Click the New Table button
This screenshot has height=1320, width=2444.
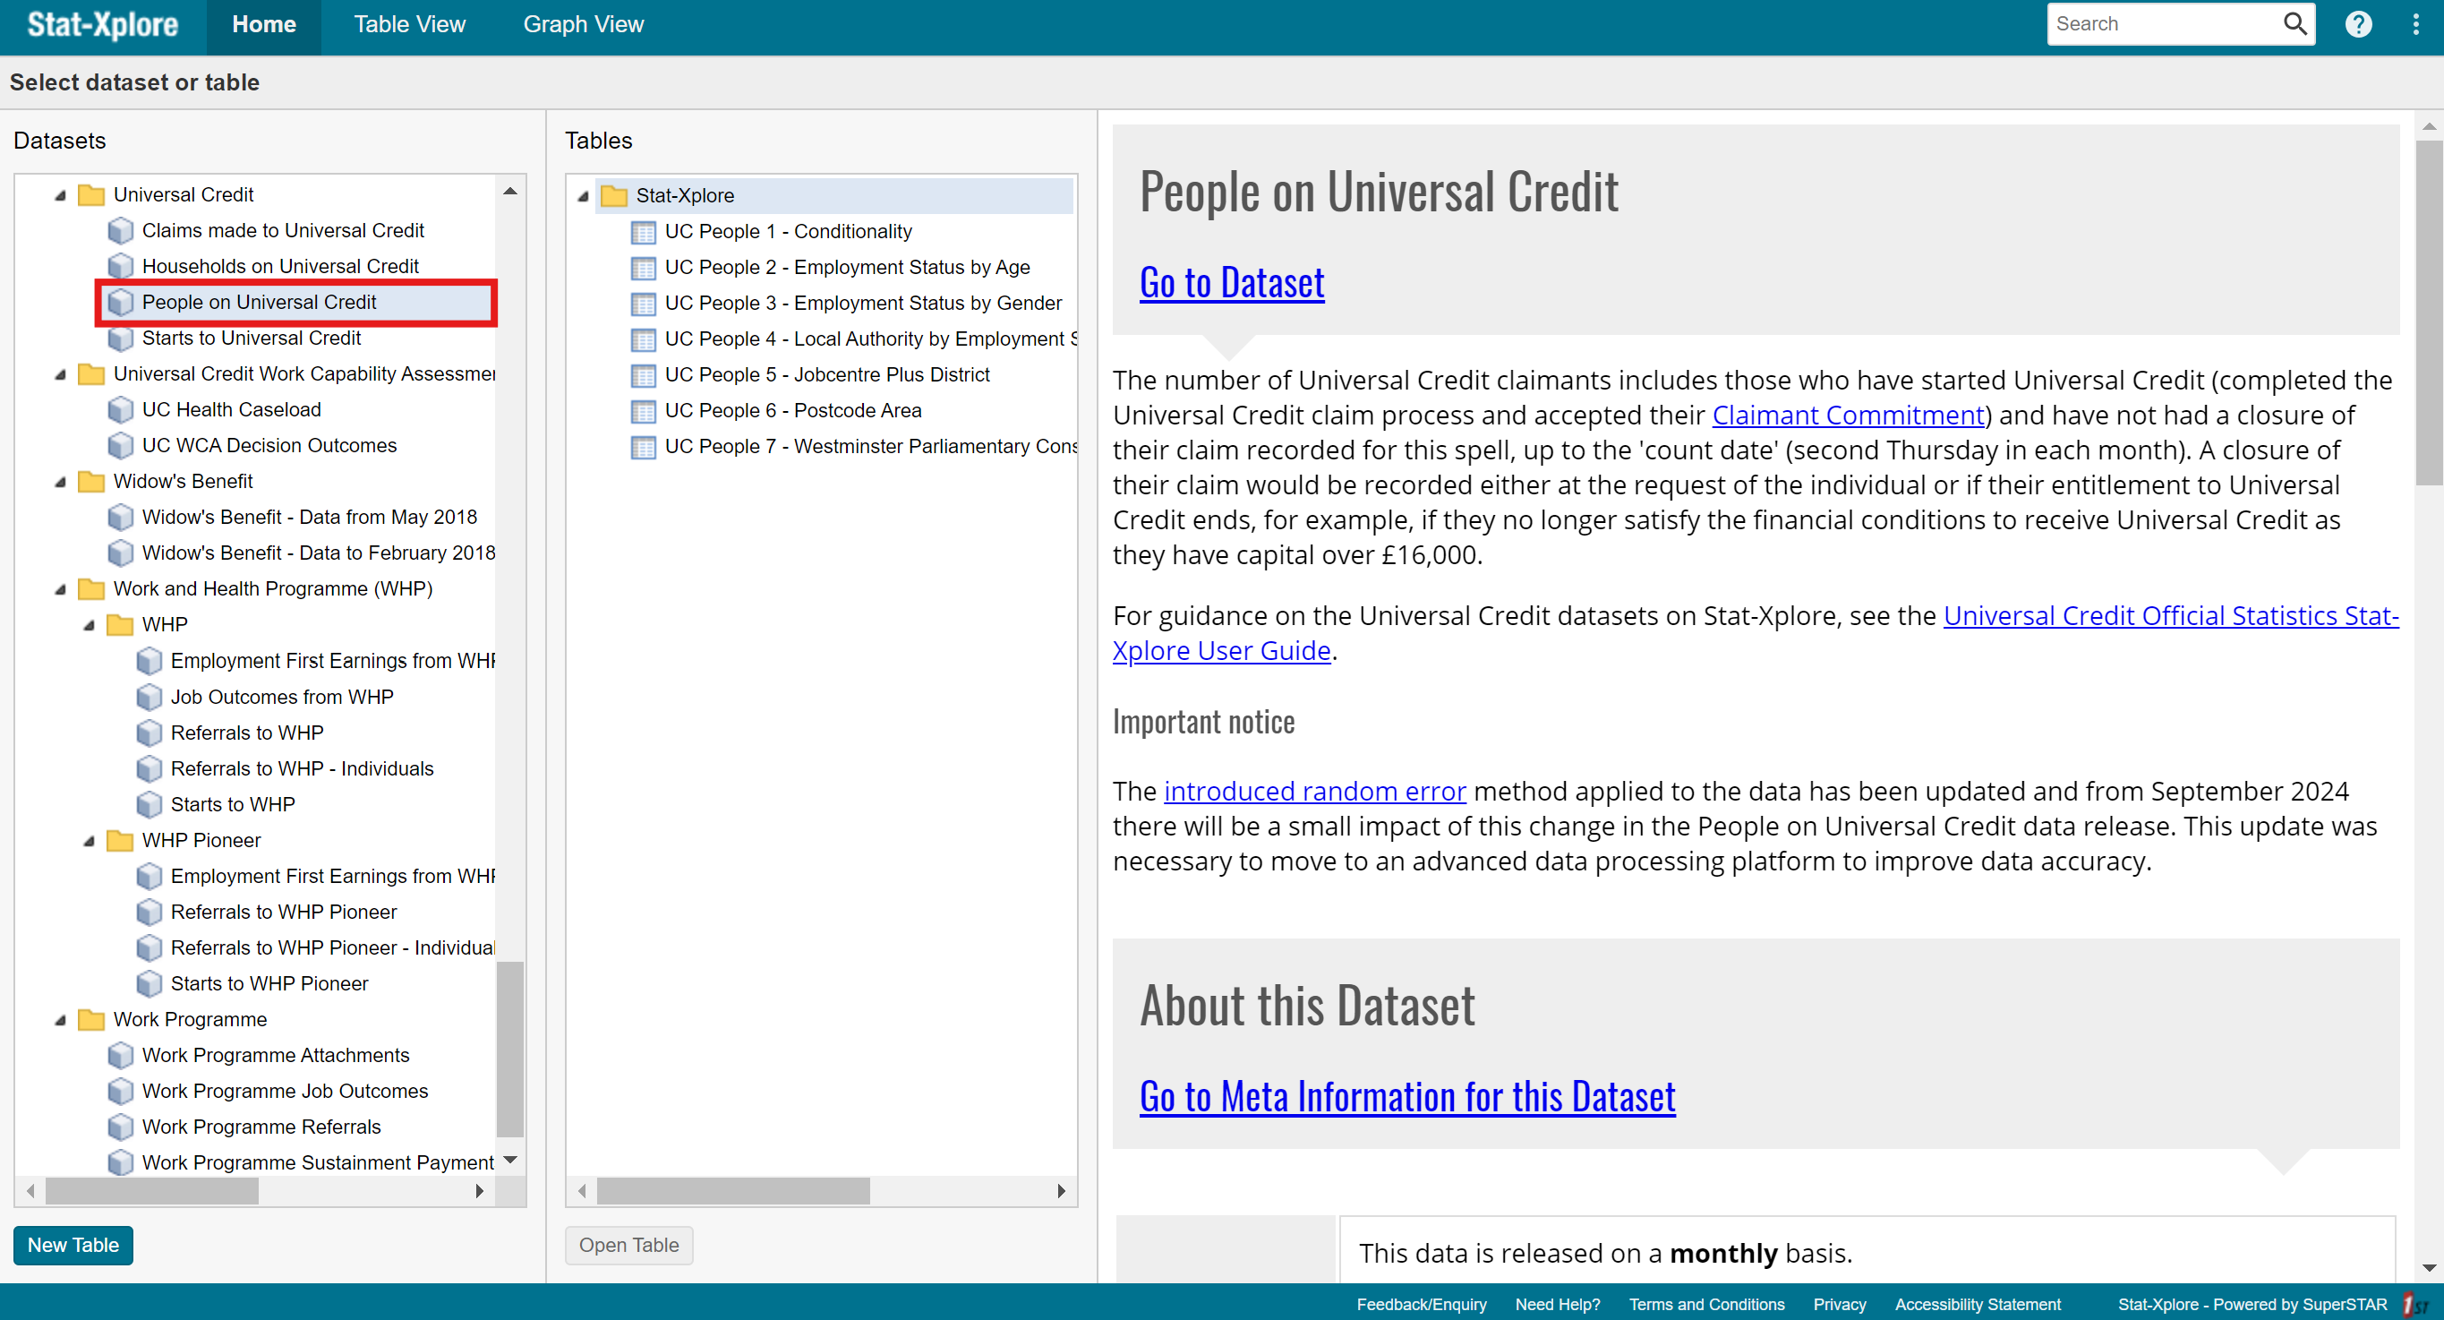(73, 1245)
